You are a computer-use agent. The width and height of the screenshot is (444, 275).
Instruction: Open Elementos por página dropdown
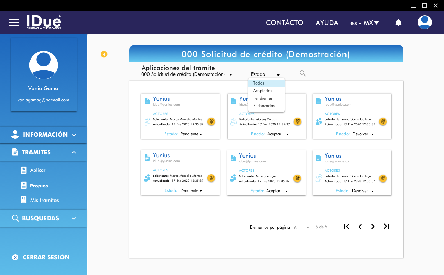point(300,228)
